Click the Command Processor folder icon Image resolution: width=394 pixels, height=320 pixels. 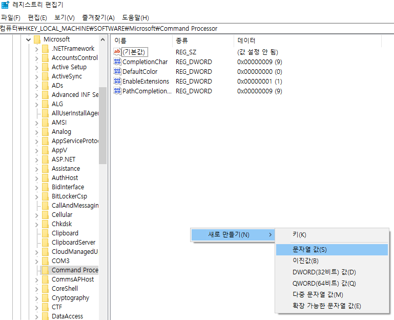45,270
